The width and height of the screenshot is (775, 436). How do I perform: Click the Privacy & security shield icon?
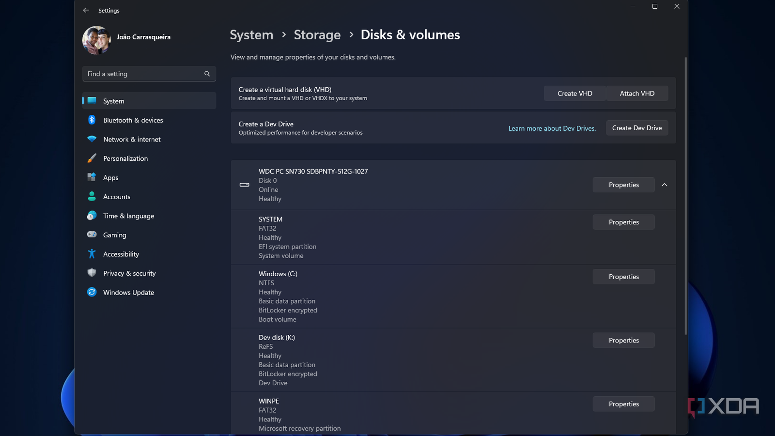point(92,273)
